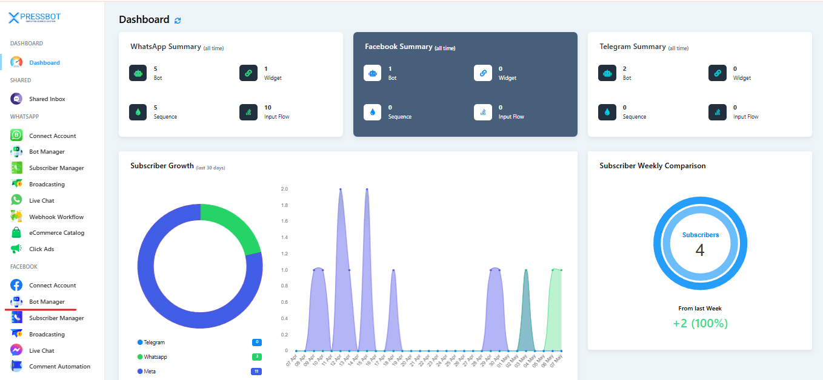Open Dashboard from the sidebar
This screenshot has height=380, width=823.
pos(44,62)
